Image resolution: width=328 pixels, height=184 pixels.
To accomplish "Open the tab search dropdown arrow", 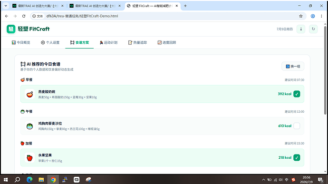I will (6, 6).
